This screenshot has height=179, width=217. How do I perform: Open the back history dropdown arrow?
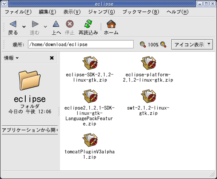pos(24,26)
